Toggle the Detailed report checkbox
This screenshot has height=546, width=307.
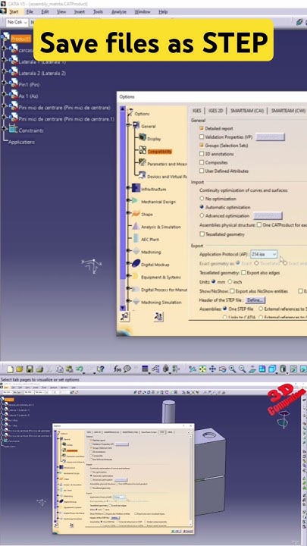[202, 128]
